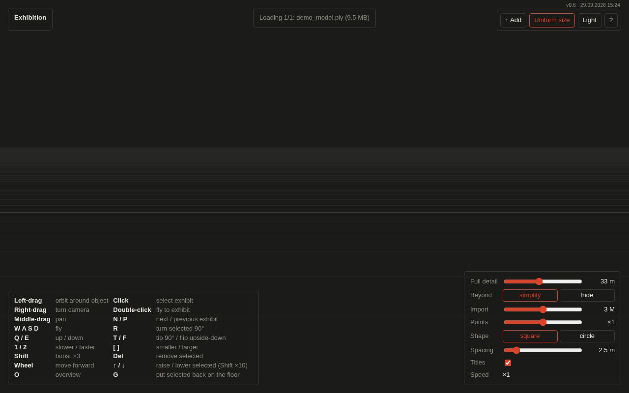Image resolution: width=629 pixels, height=393 pixels.
Task: Adjust the Points slider
Action: tap(543, 322)
